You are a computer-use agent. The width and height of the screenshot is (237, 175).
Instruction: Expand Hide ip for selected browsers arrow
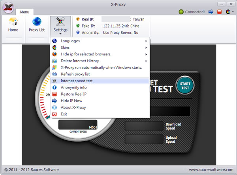(x=146, y=54)
